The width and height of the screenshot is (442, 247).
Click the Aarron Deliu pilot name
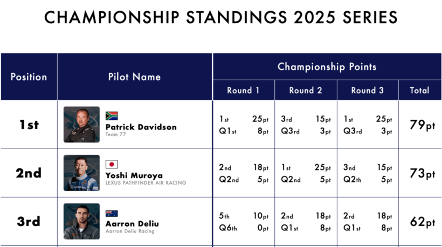pos(132,224)
